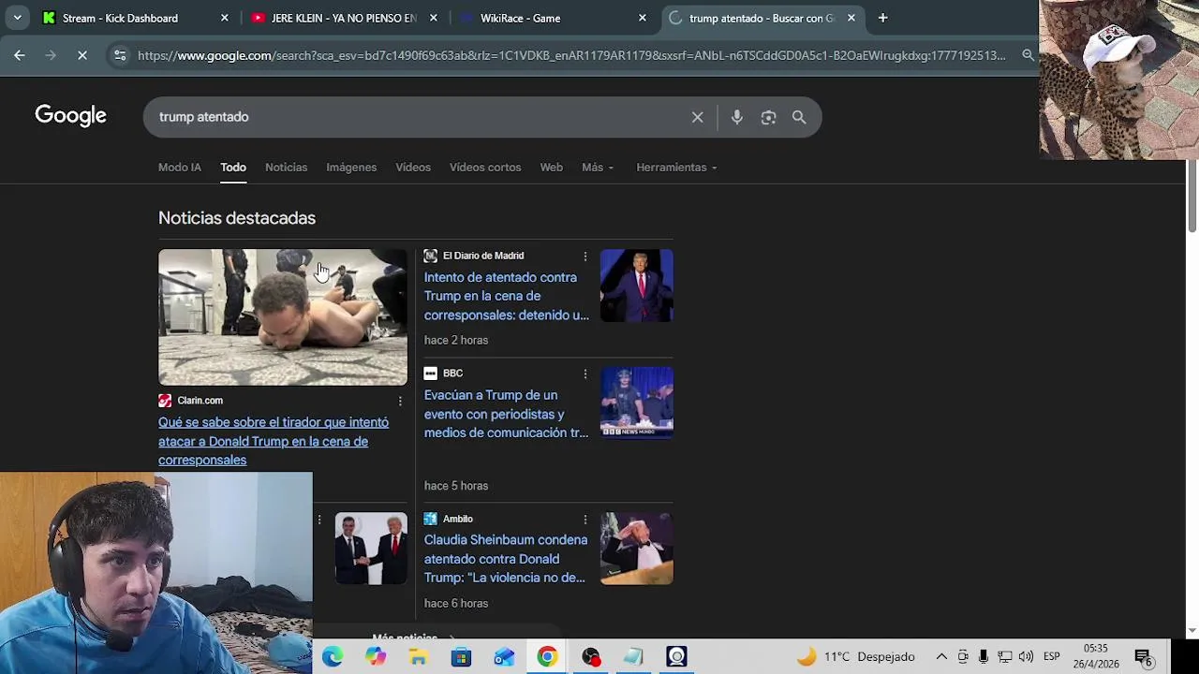
Task: Clear the Google search box
Action: coord(697,117)
